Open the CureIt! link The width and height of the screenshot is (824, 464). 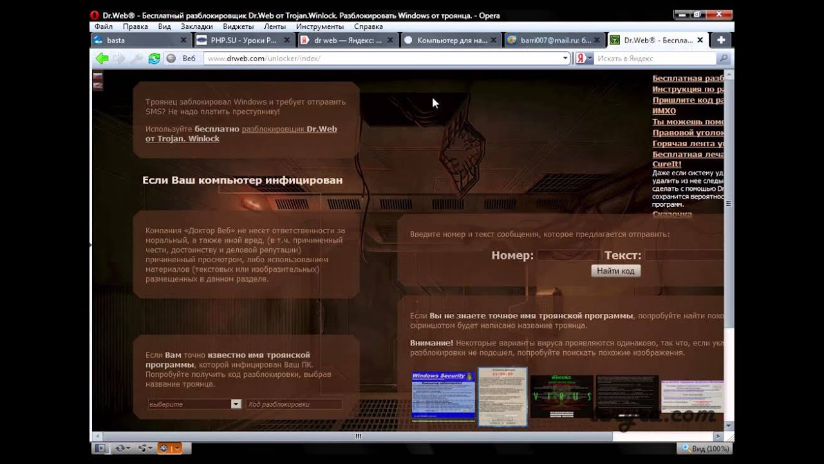coord(667,164)
